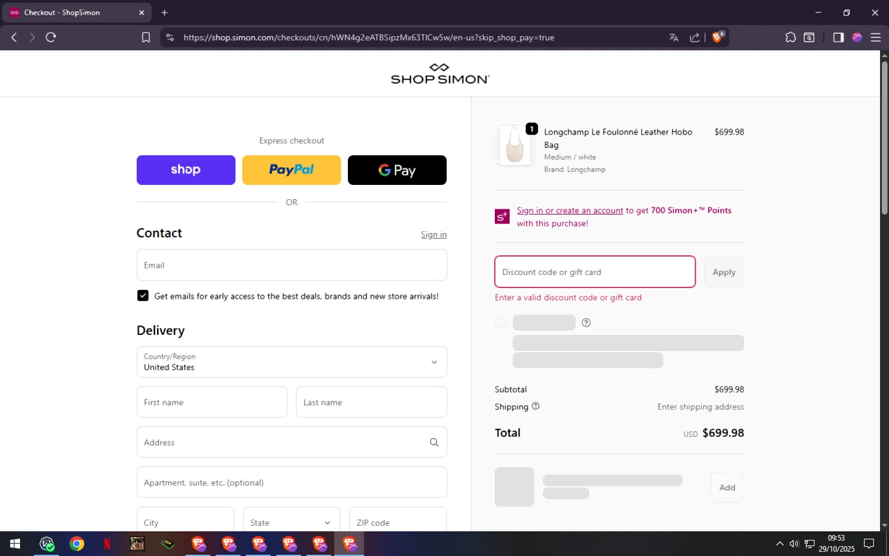Viewport: 889px width, 556px height.
Task: Click the Simon+ points badge icon
Action: pos(502,216)
